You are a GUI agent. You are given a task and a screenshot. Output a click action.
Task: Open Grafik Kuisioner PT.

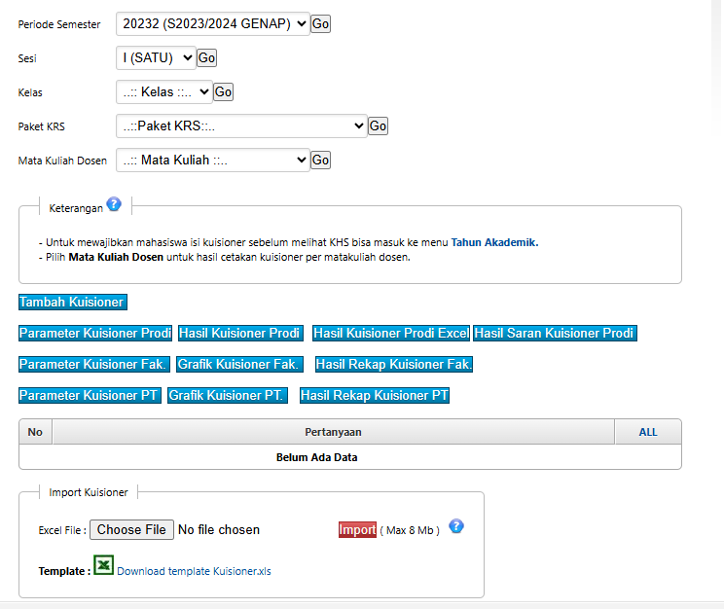(228, 396)
